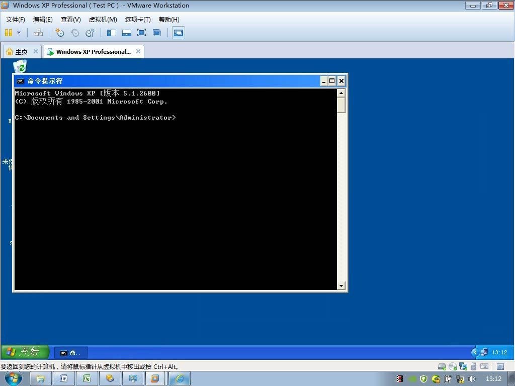Close the 命令提示符 window
The width and height of the screenshot is (515, 386).
(x=341, y=81)
